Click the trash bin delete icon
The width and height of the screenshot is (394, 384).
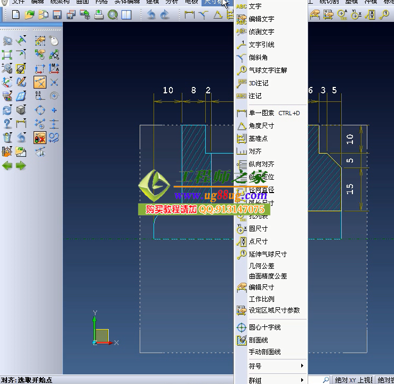(x=7, y=138)
